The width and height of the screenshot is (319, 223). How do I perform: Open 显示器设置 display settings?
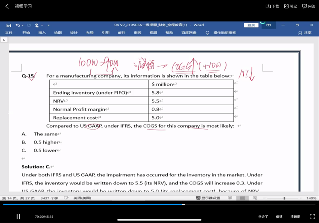(x=208, y=198)
